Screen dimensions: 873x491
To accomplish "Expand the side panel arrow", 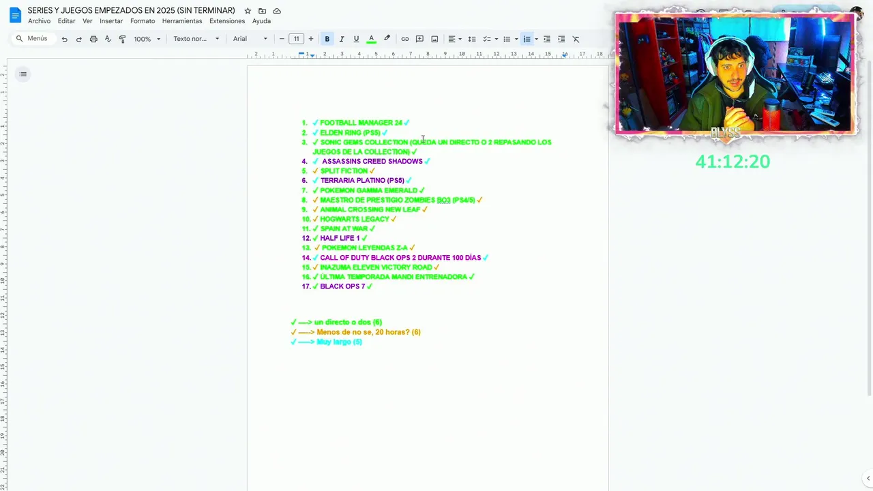I will point(868,479).
